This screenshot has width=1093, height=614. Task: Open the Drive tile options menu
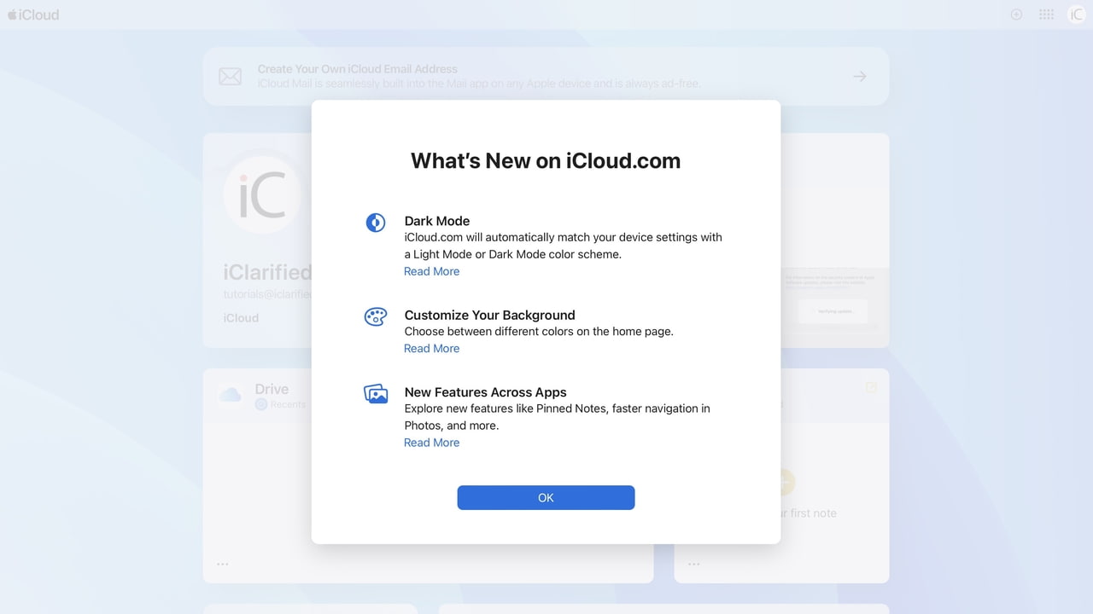point(222,563)
